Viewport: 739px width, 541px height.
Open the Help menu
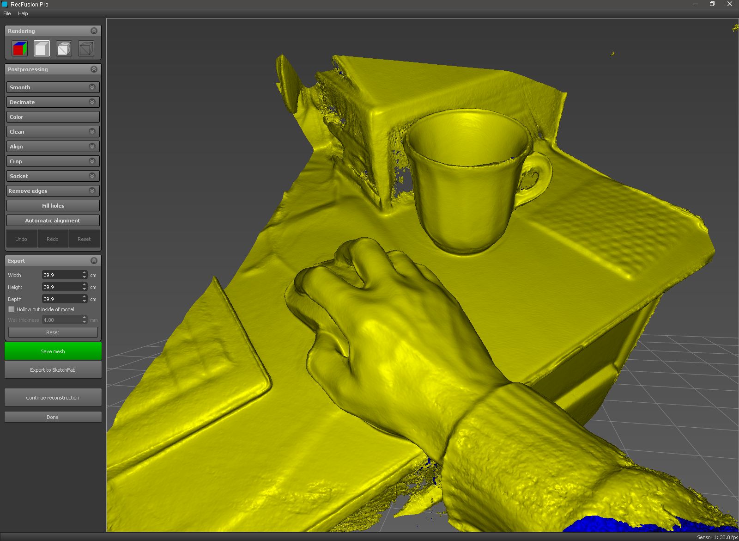pos(23,13)
